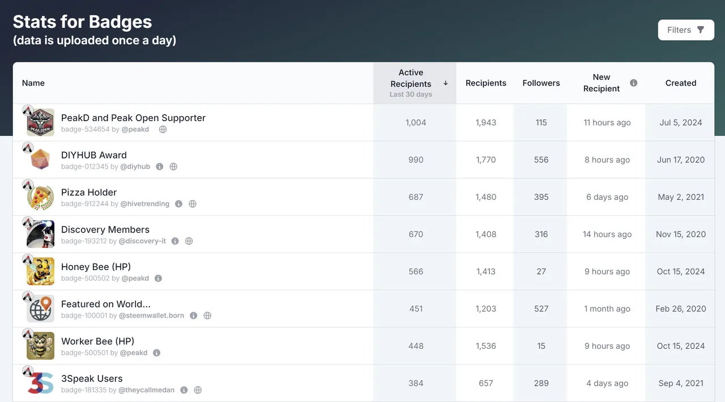Visit @discovery-it profile link
Viewport: 725px width, 402px height.
pos(143,241)
